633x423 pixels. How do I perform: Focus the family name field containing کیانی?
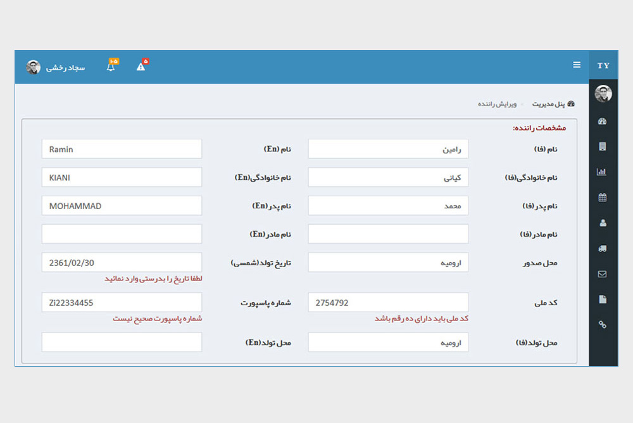pos(388,177)
